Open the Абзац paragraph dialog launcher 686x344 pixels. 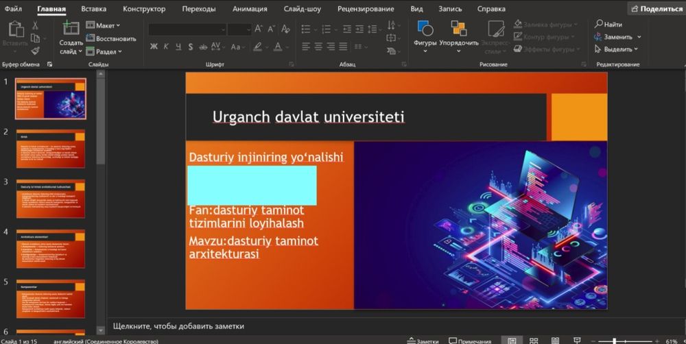[404, 64]
